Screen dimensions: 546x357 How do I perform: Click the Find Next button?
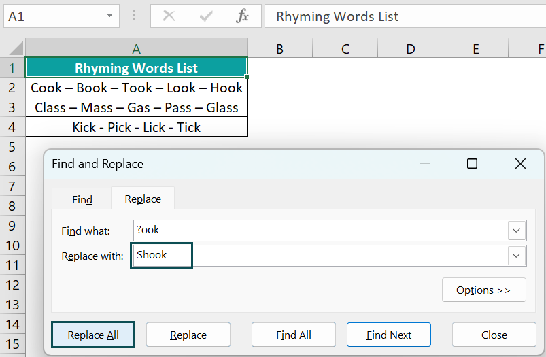(x=389, y=335)
